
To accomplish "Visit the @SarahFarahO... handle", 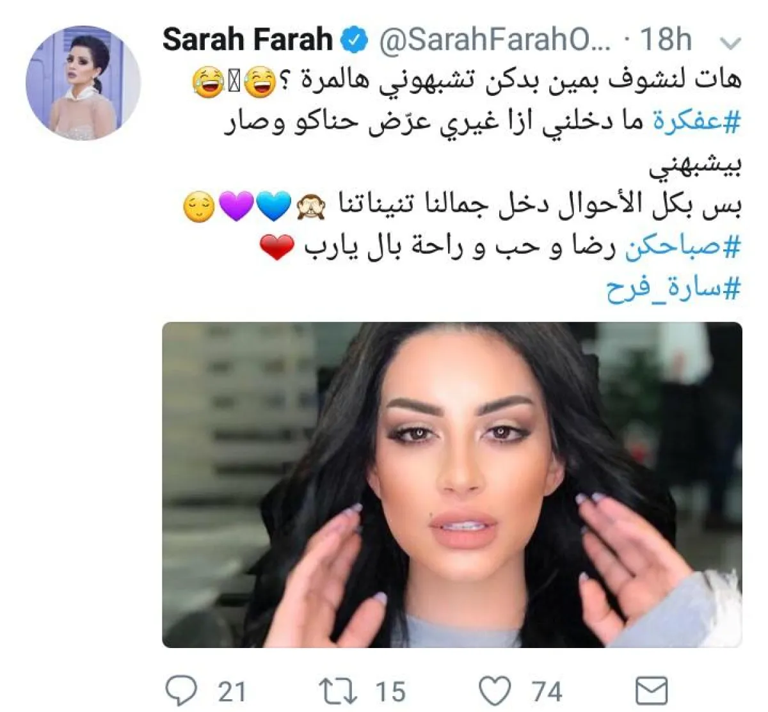I will click(x=495, y=41).
